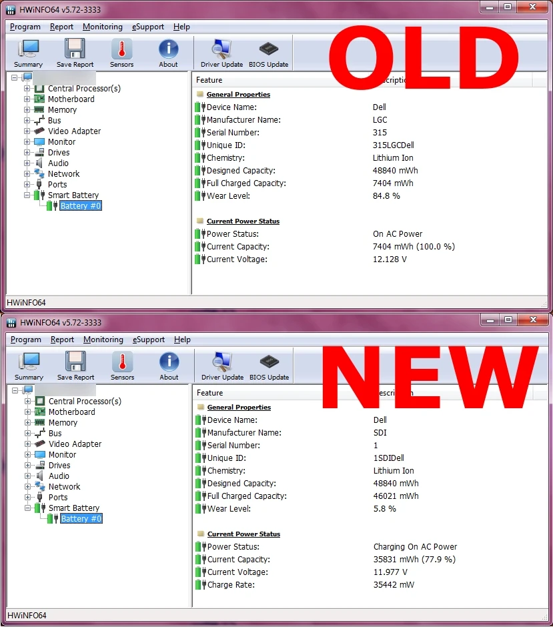Select Bus tree item in bottom window
The width and height of the screenshot is (553, 627).
[55, 433]
